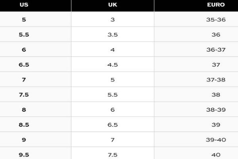Select the US size 5 cell
Image resolution: width=238 pixels, height=159 pixels.
click(x=24, y=19)
